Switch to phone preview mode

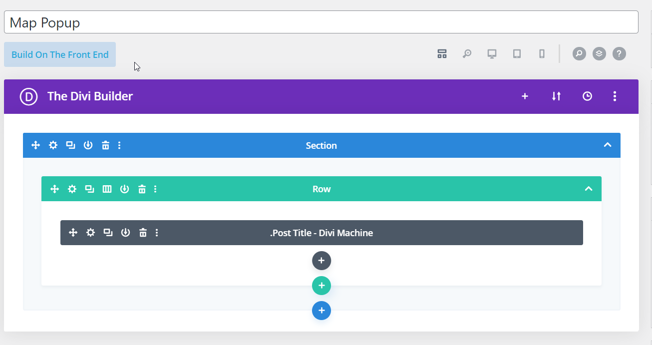coord(542,53)
